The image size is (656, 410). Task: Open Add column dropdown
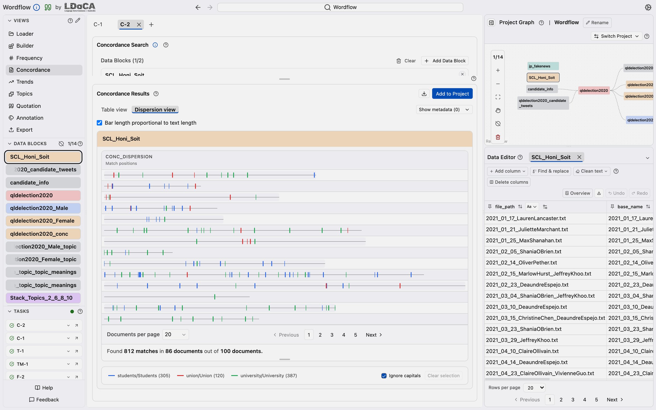click(x=507, y=171)
